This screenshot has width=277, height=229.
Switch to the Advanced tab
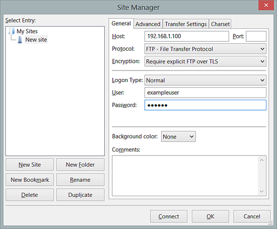pyautogui.click(x=148, y=24)
